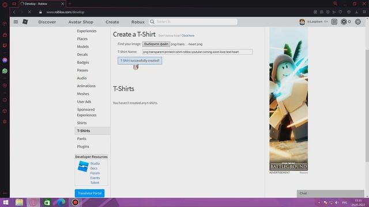Viewport: 369px width, 207px height.
Task: Select Meshes in the left sidebar
Action: (x=83, y=94)
